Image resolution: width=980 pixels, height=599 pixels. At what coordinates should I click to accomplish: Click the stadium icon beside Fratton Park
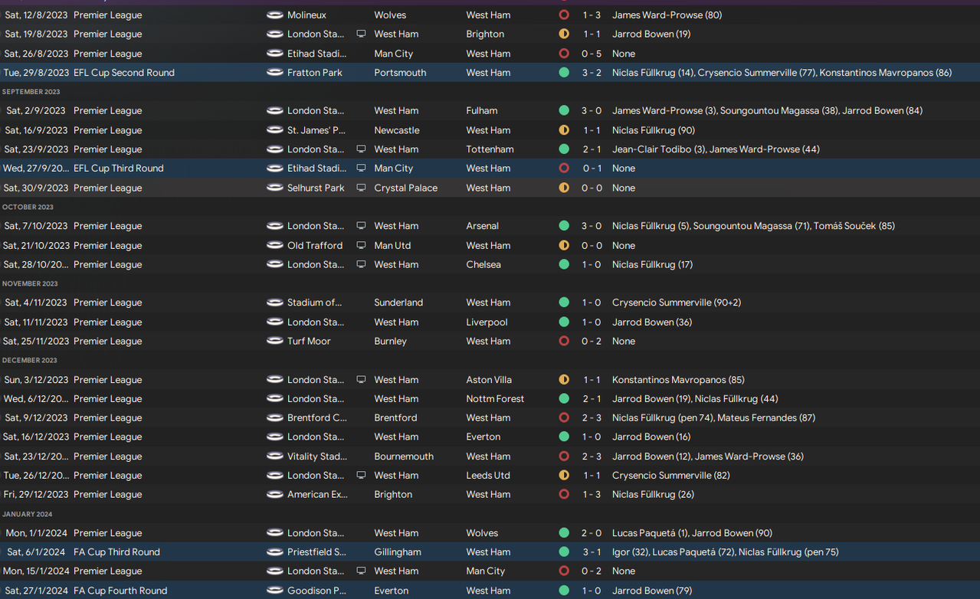click(274, 73)
